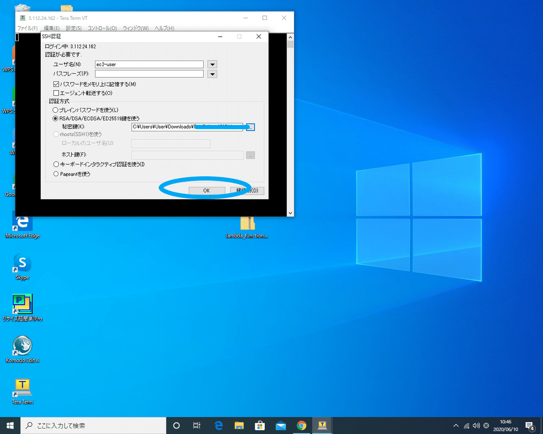Click the Tera Term scrollbar down arrow
The height and width of the screenshot is (434, 543).
tap(291, 212)
